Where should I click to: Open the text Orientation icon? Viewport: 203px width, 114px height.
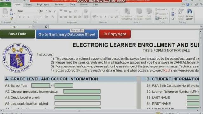point(75,11)
